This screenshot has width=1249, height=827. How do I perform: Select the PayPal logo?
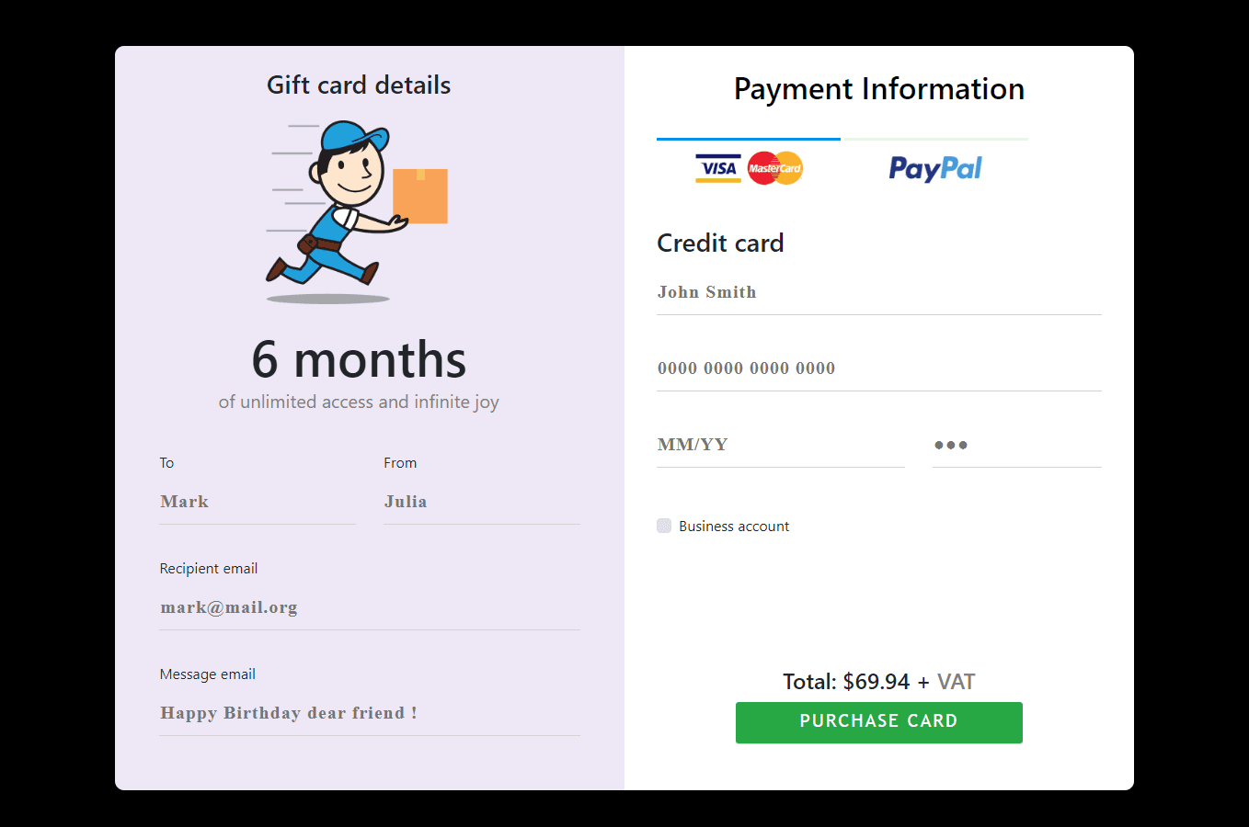tap(934, 168)
